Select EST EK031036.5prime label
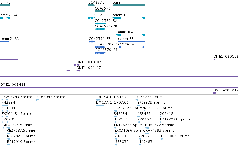Viewport: 238px width, 146px height. point(130,131)
